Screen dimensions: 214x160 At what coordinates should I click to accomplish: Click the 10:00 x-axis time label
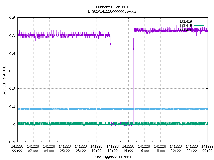pyautogui.click(x=96, y=151)
